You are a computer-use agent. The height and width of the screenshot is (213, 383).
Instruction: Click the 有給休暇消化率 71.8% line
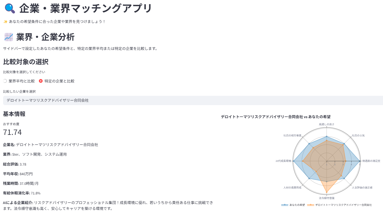[22, 193]
